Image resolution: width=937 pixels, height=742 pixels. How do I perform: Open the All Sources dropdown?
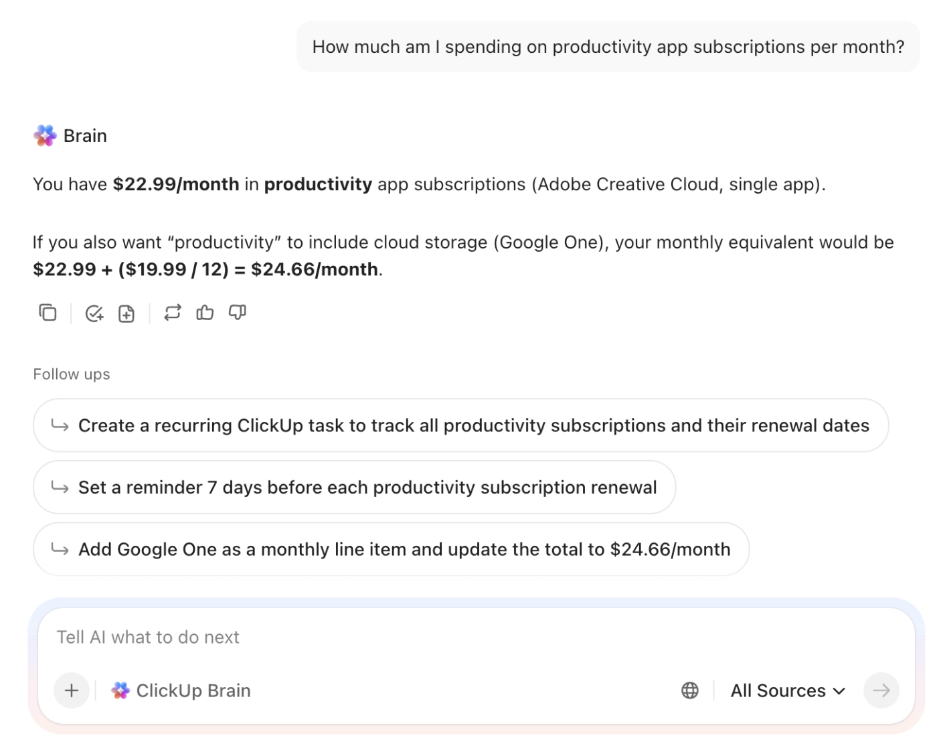(787, 690)
